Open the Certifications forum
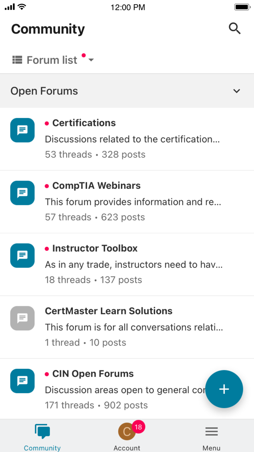This screenshot has width=254, height=452. click(84, 123)
